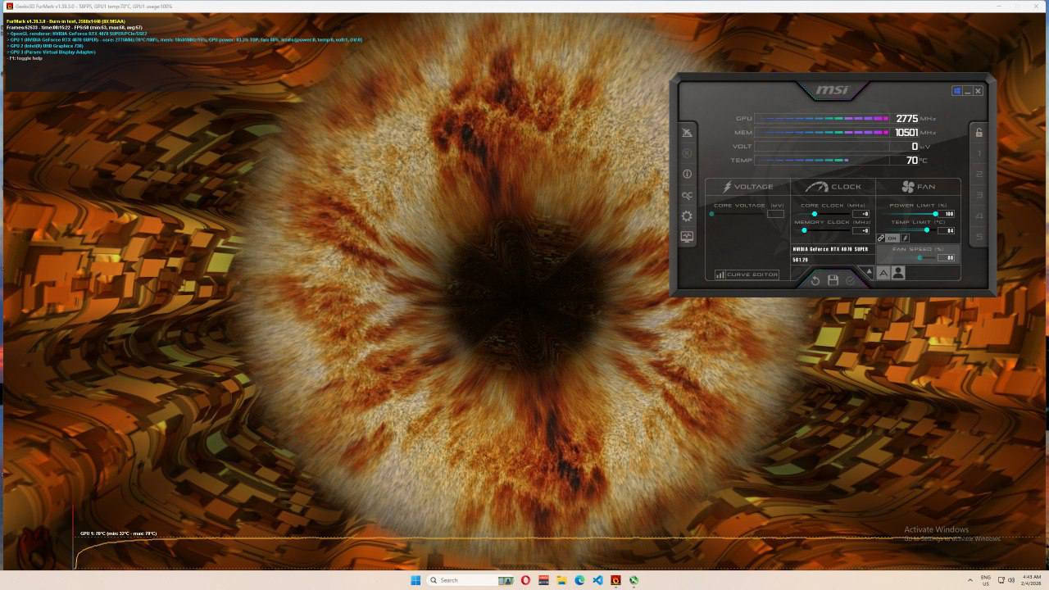Image resolution: width=1049 pixels, height=590 pixels.
Task: Click the user-defined fan profile icon
Action: click(898, 274)
